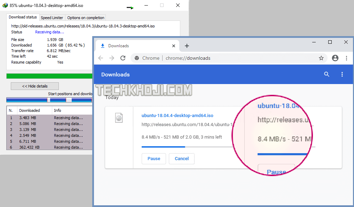Cancel the ubuntu-18.04.4 download
The height and width of the screenshot is (207, 354).
click(181, 159)
